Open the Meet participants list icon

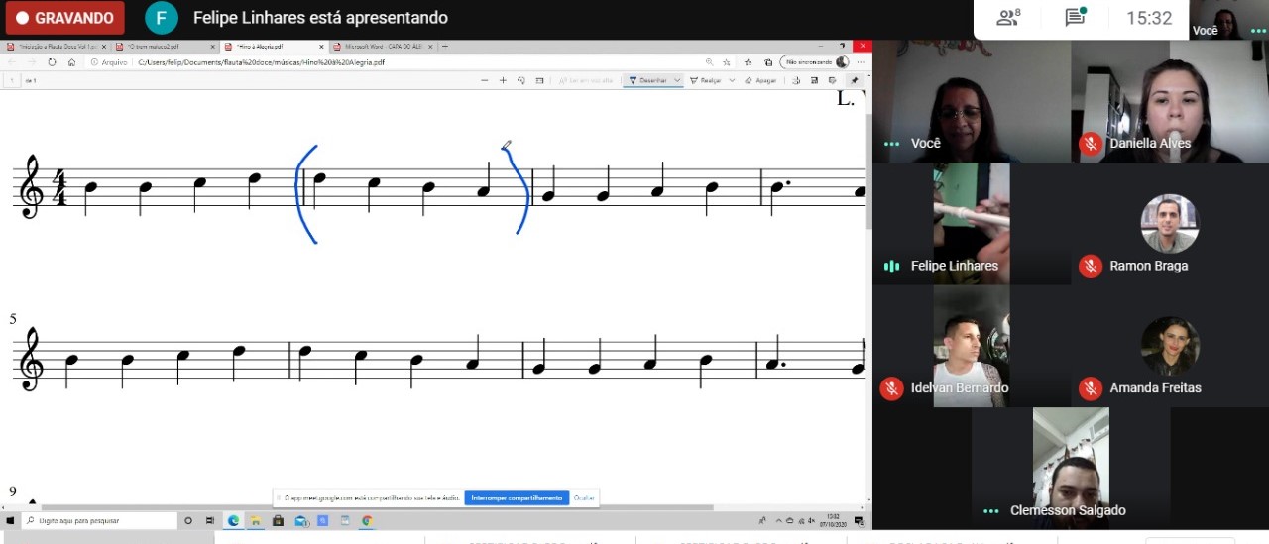pos(1008,18)
